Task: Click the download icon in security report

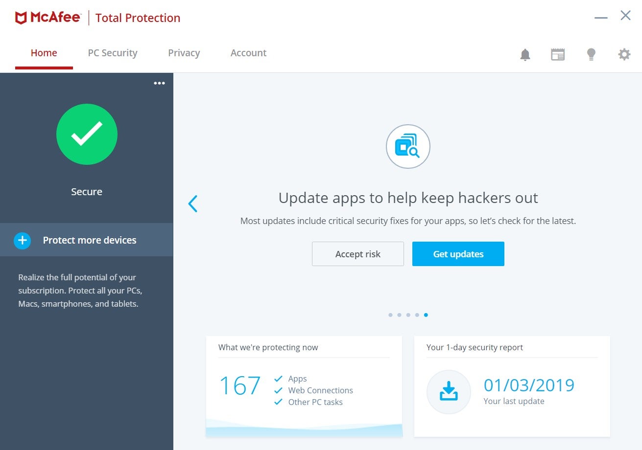Action: (x=449, y=392)
